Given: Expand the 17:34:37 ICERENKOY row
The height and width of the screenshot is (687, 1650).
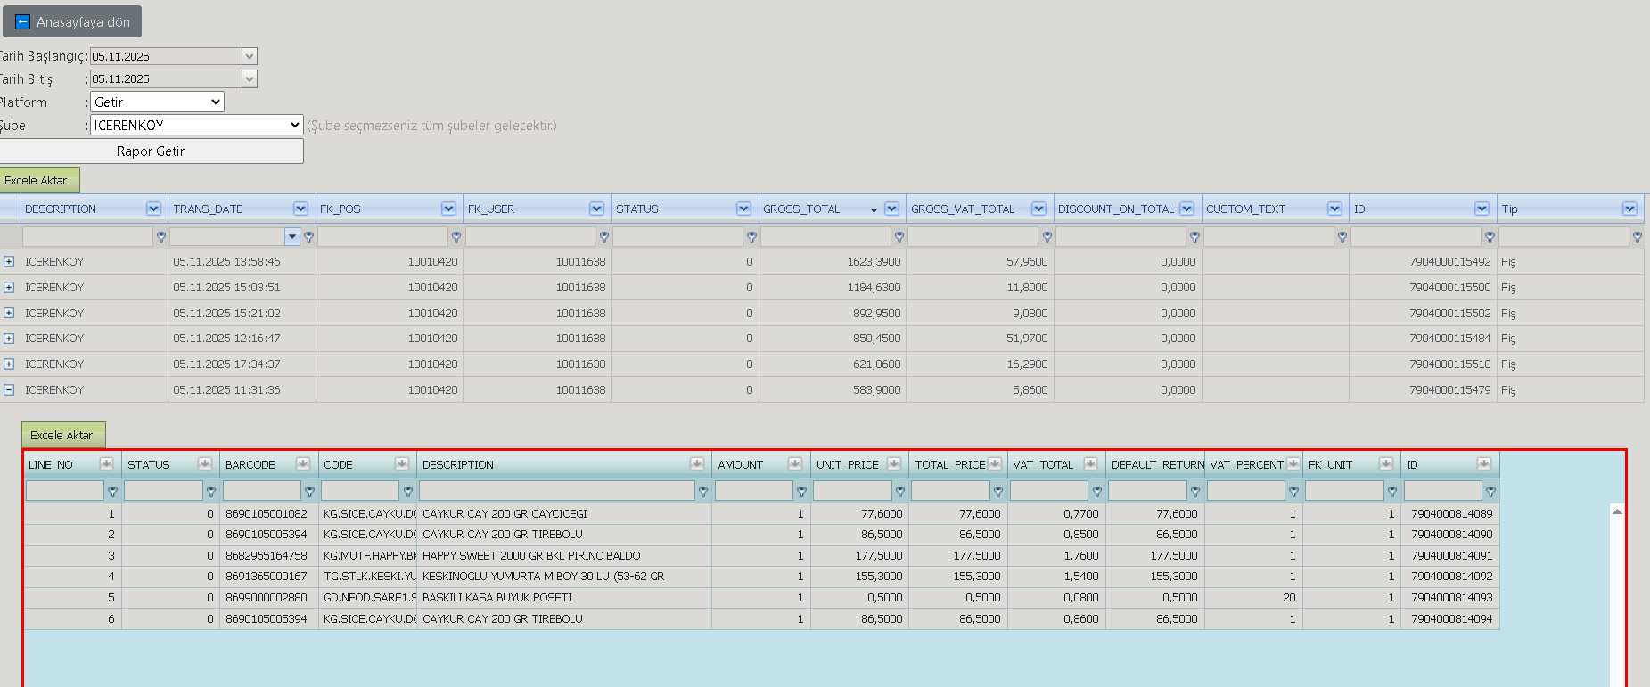Looking at the screenshot, I should (9, 364).
